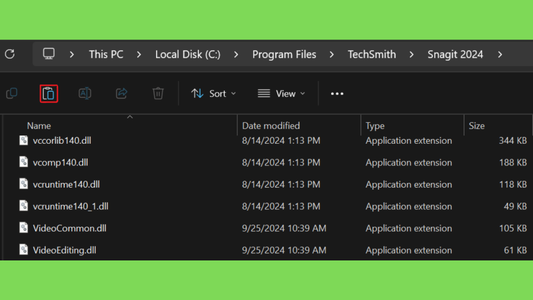Click the Share toolbar icon
Image resolution: width=533 pixels, height=300 pixels.
point(121,93)
